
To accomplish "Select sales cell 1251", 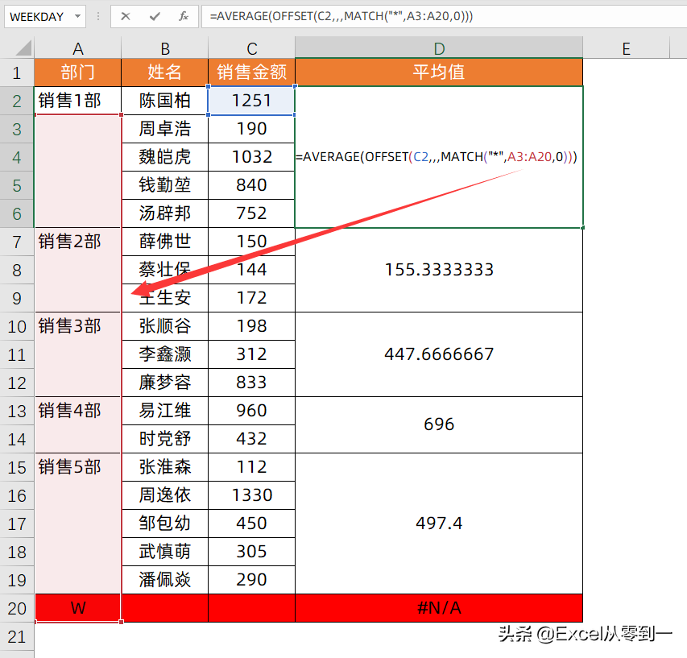I will [252, 101].
